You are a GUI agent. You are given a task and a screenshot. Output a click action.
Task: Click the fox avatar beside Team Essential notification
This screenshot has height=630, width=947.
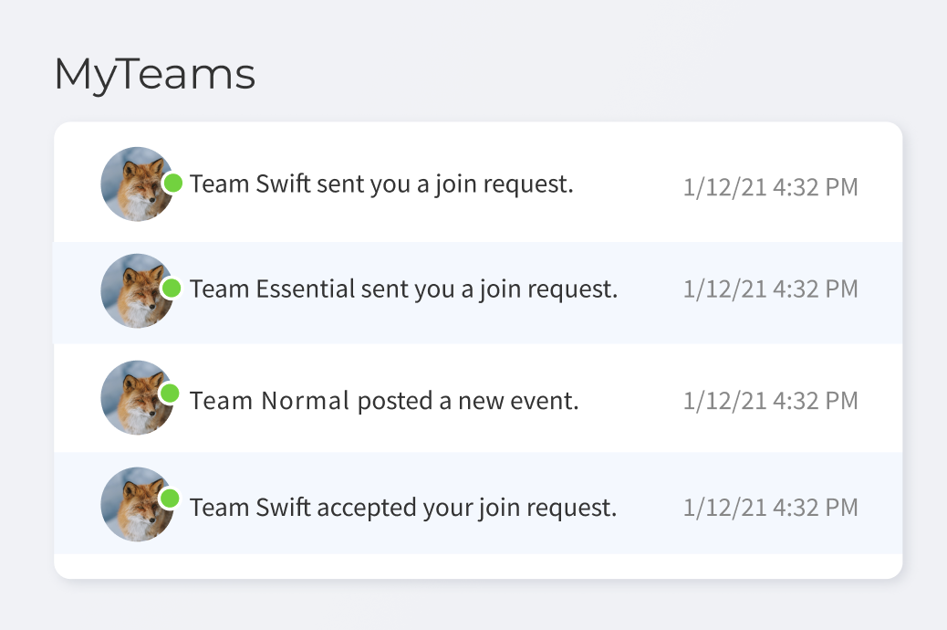pos(135,291)
